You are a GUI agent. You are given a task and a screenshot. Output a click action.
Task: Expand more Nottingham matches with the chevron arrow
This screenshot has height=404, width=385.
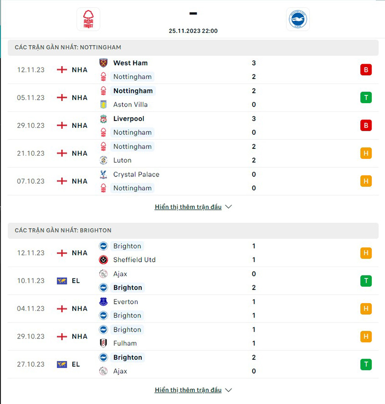point(228,206)
